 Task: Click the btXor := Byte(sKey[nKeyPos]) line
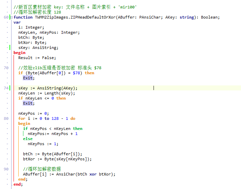(x=57, y=159)
